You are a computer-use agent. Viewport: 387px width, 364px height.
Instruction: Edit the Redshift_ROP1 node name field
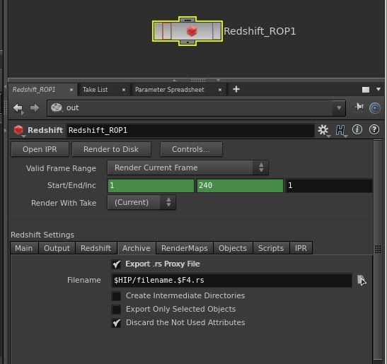[x=190, y=130]
